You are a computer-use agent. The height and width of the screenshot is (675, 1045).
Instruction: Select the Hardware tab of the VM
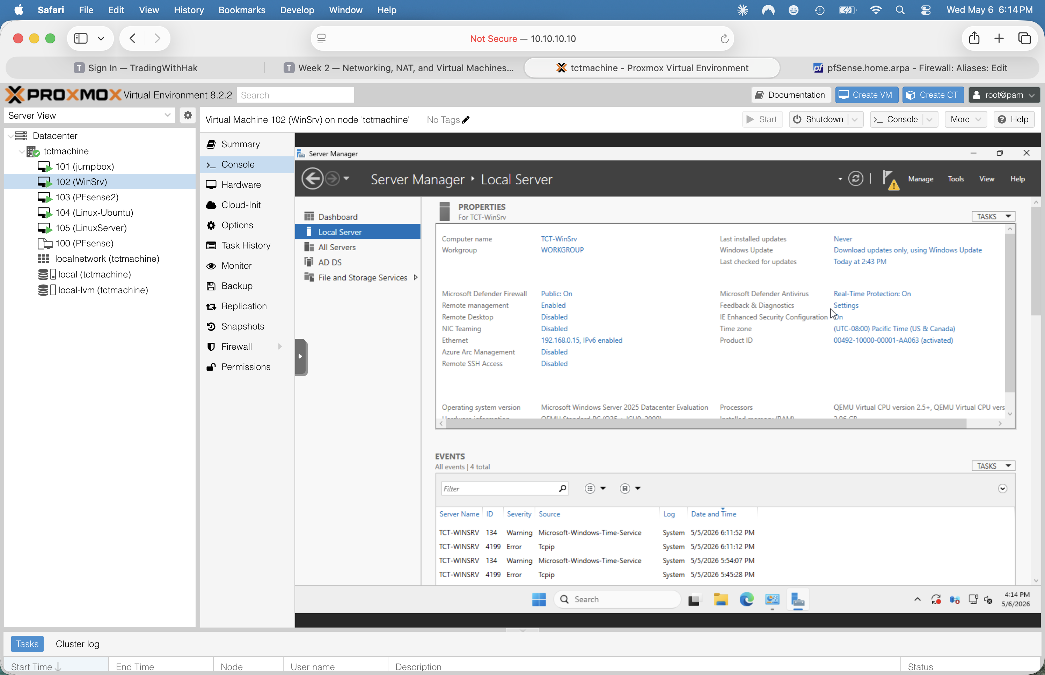247,185
